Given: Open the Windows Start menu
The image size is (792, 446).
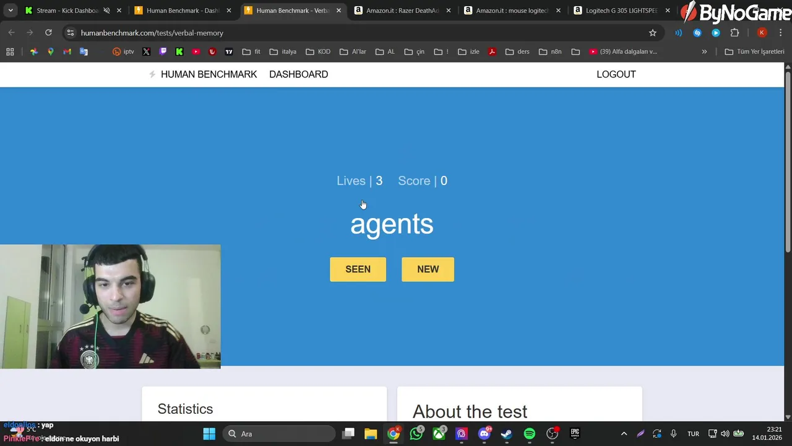Looking at the screenshot, I should pos(209,434).
